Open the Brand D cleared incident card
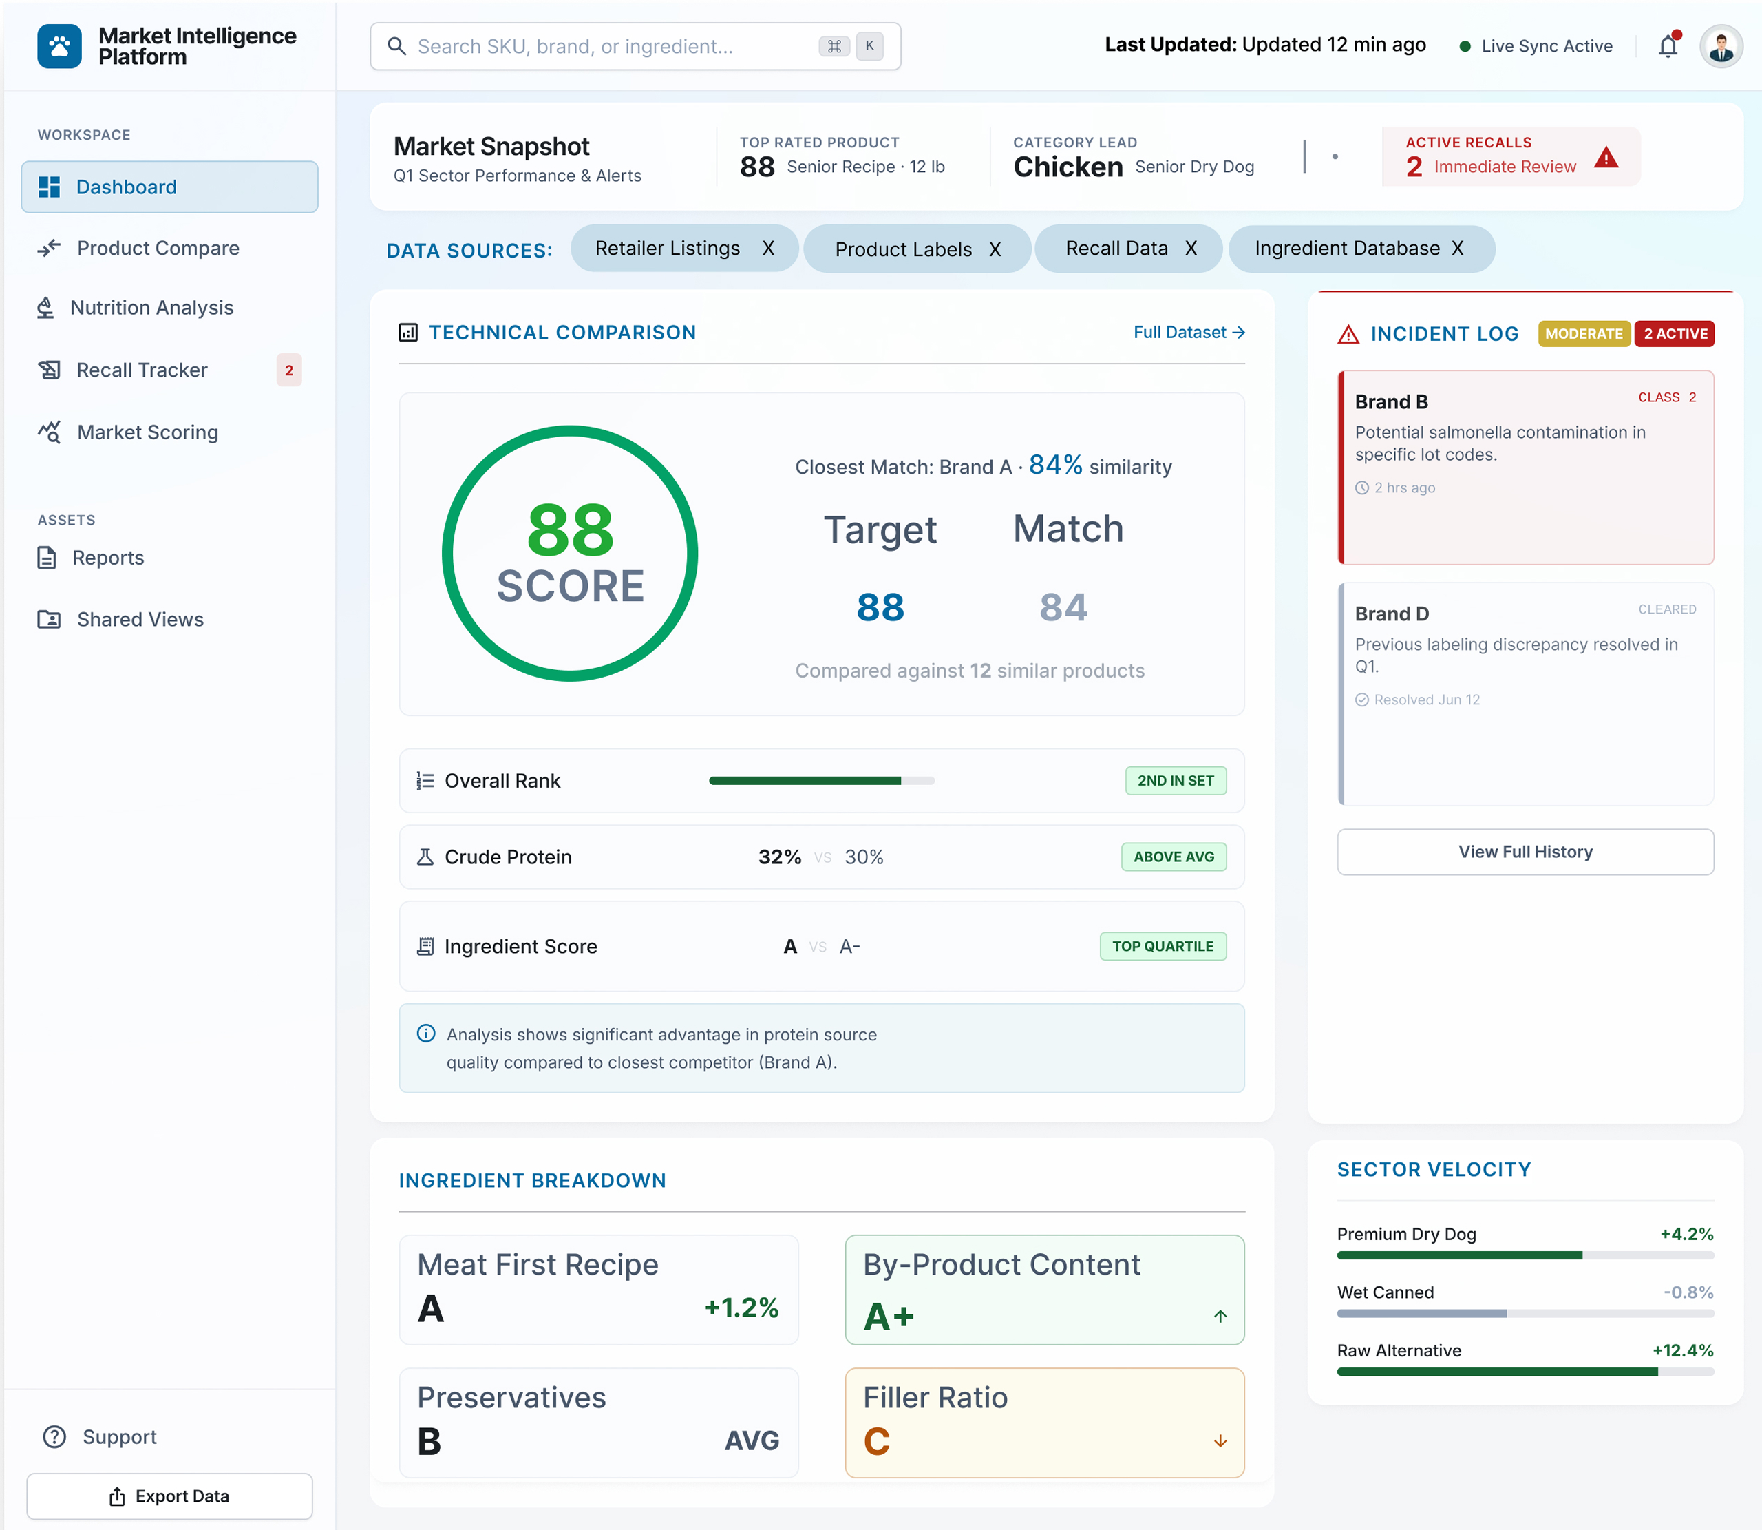1762x1530 pixels. [x=1526, y=693]
